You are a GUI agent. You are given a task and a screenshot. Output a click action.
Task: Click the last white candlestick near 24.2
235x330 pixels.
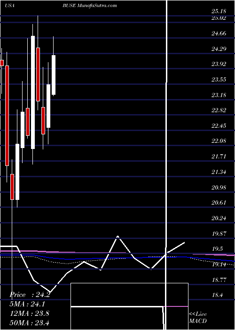pos(54,75)
